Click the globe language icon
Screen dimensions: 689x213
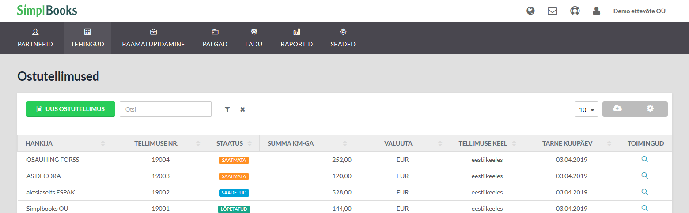click(531, 11)
